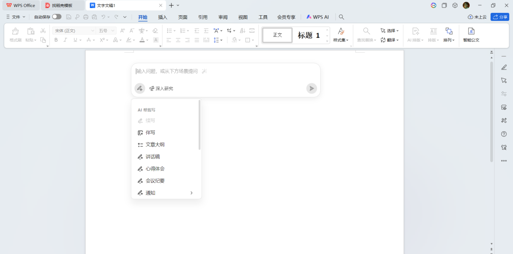Screen dimensions: 513x254
Task: Click the print icon in quick access bar
Action: pos(85,17)
